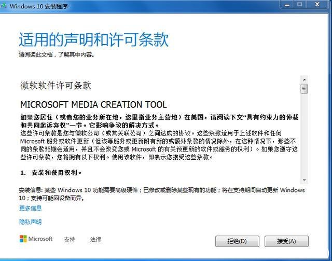
Task: Click MICROSOFT MEDIA CREATION TOOL title text
Action: click(x=93, y=105)
